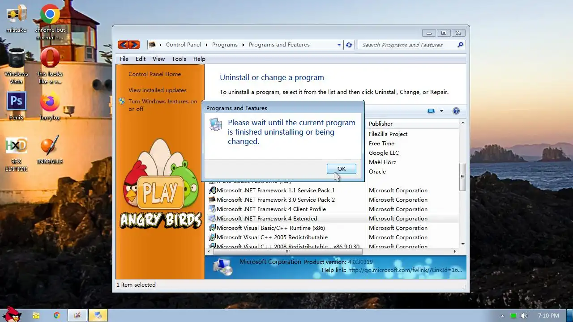Click icon beside Microsoft Visual C++ 2005 Redistributable

click(x=212, y=237)
